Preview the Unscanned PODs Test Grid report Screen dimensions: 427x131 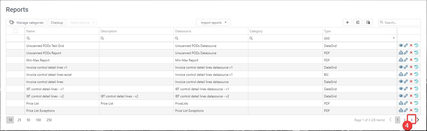(401, 46)
